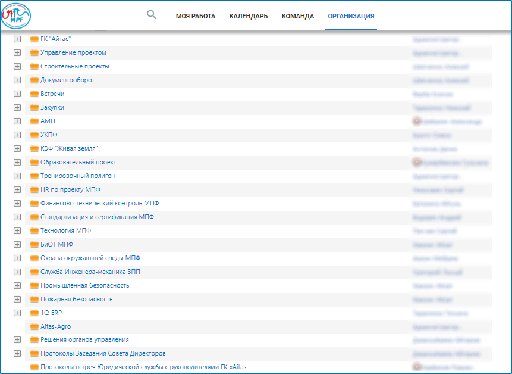Open the Документооборот link
512x374 pixels.
point(67,80)
